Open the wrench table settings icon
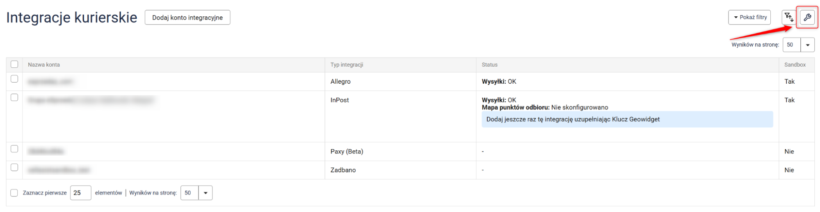 pyautogui.click(x=807, y=18)
